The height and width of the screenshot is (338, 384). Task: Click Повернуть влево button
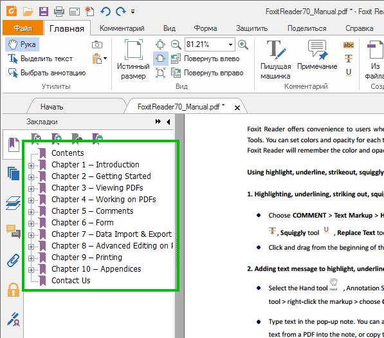205,59
